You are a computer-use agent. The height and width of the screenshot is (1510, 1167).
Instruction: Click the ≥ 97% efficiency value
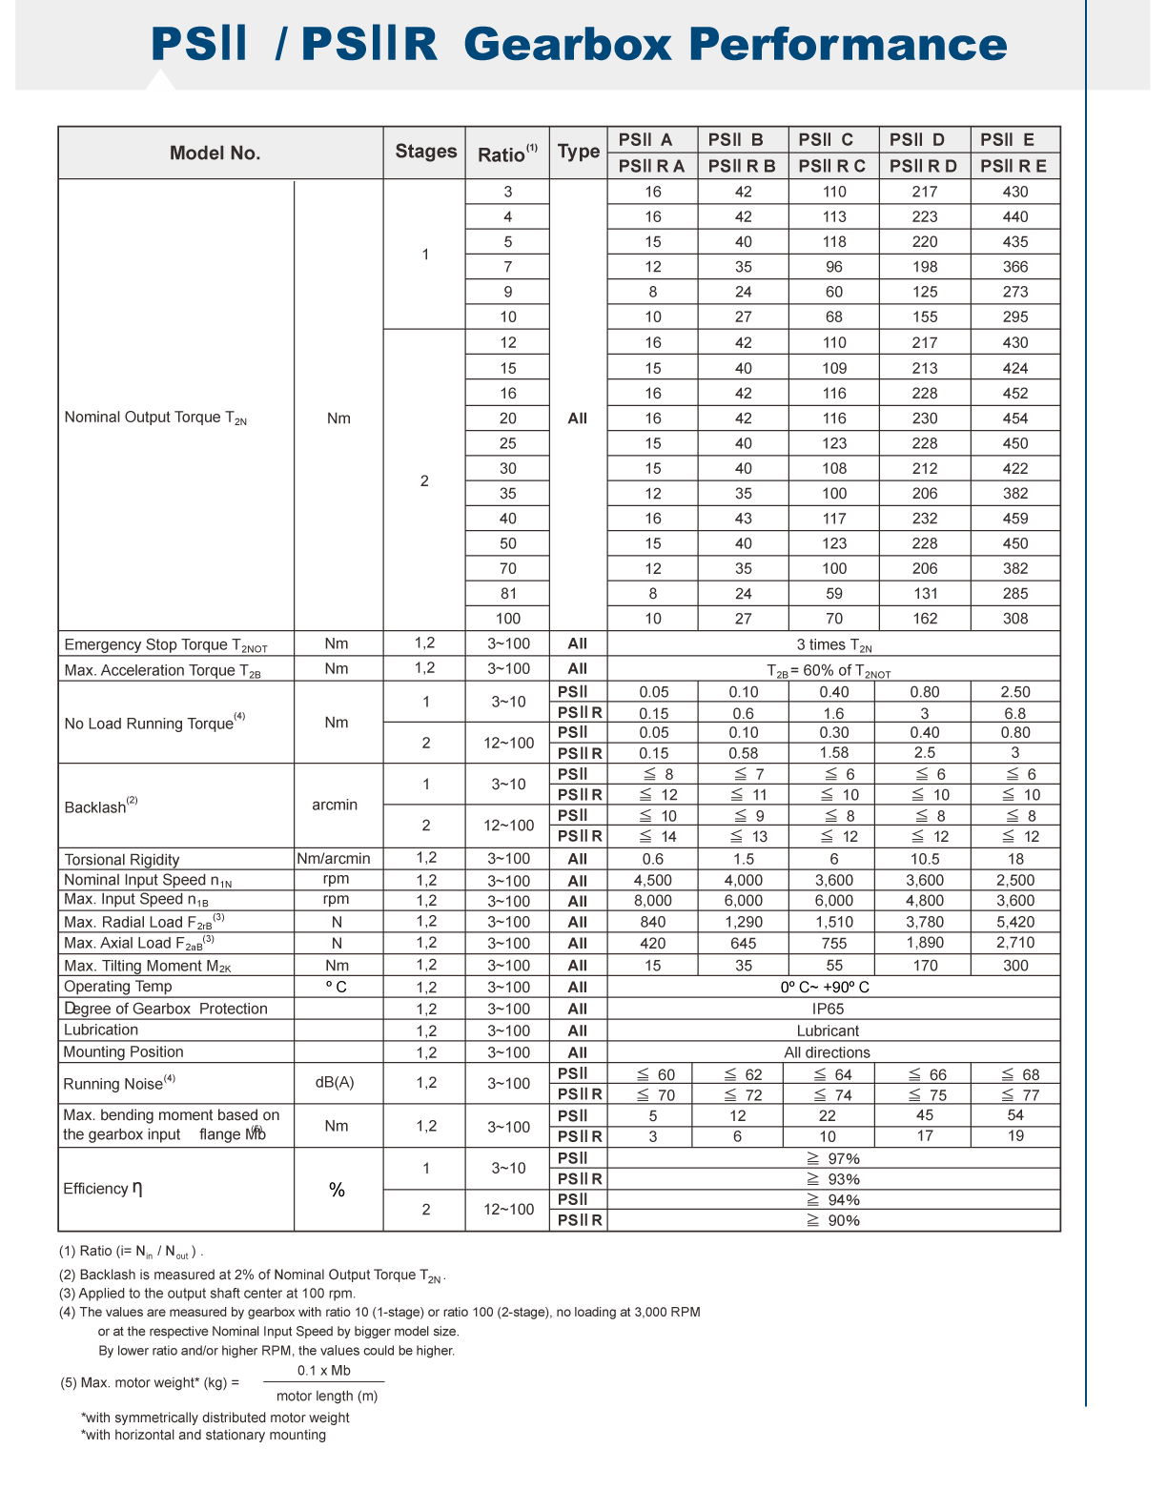click(x=833, y=1158)
